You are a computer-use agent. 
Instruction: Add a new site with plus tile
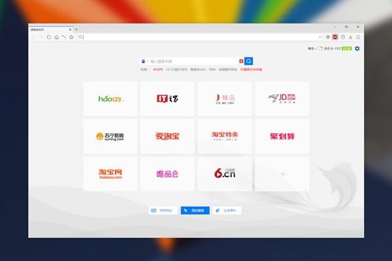pyautogui.click(x=282, y=174)
